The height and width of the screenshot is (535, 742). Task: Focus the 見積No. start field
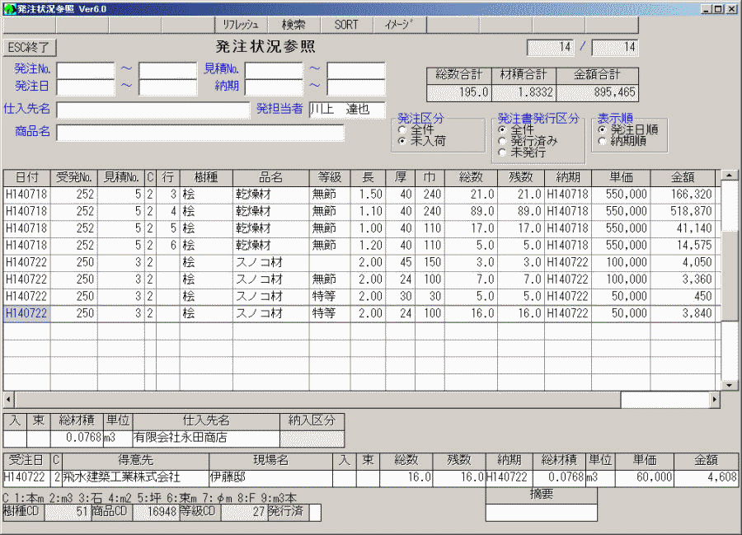point(274,70)
